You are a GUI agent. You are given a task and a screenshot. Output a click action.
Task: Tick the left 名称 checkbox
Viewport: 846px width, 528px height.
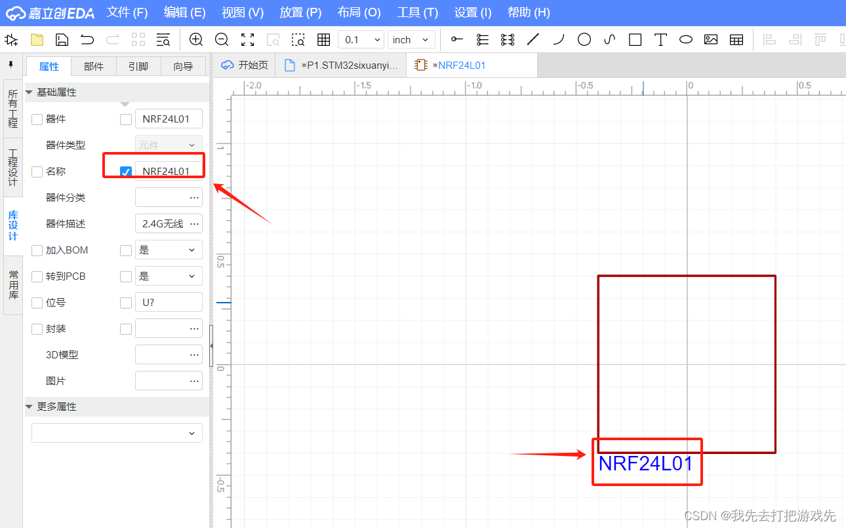[x=37, y=172]
